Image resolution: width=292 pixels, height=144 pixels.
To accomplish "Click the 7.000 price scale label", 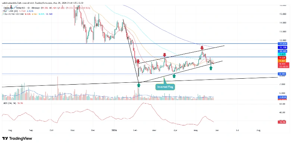I will tap(282, 84).
